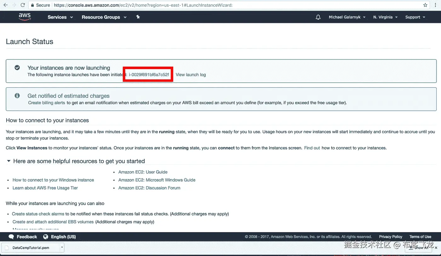Image resolution: width=441 pixels, height=256 pixels.
Task: Open the Services dropdown menu
Action: (60, 17)
